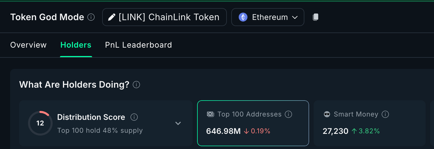
Task: Click the pencil edit icon for LINK token
Action: click(x=111, y=17)
